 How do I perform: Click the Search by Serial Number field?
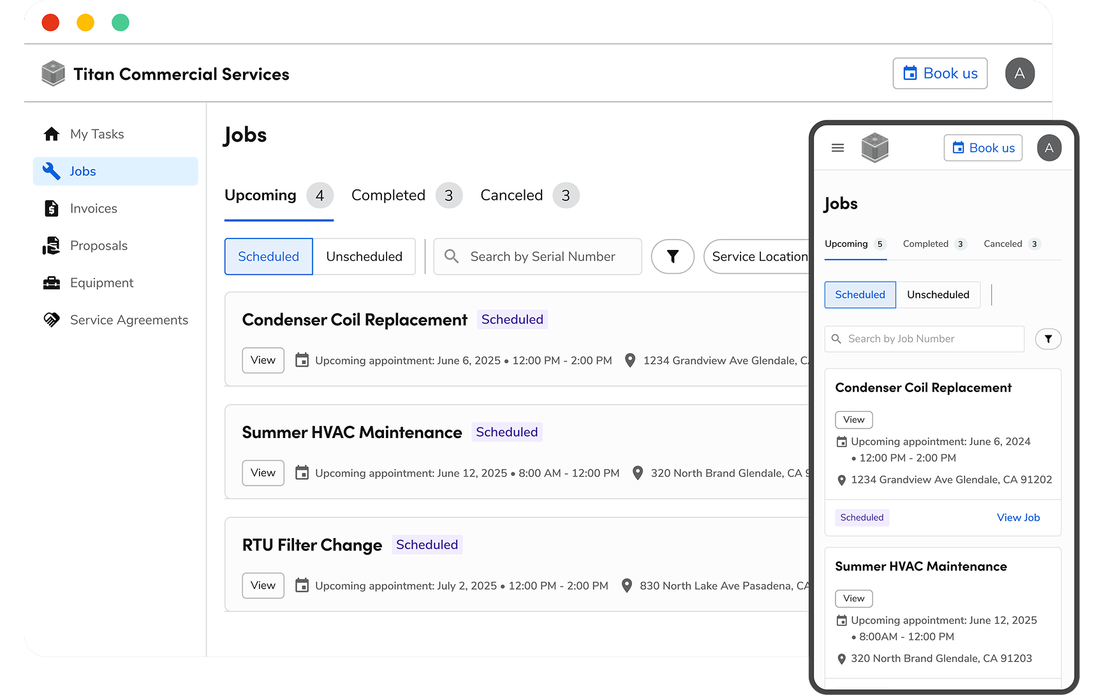pyautogui.click(x=542, y=256)
